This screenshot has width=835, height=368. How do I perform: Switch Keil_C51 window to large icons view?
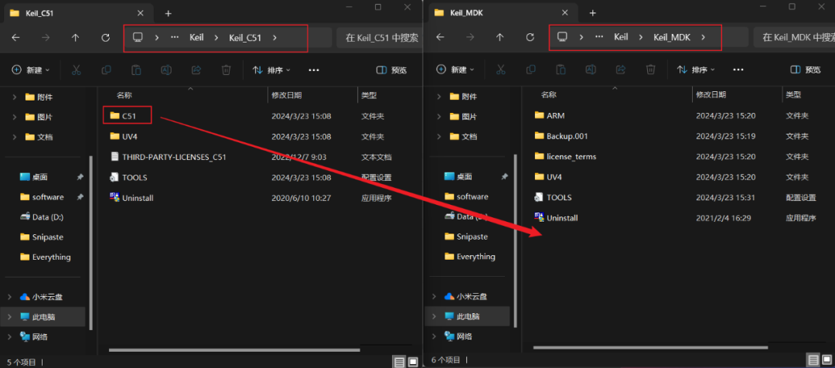(x=413, y=362)
